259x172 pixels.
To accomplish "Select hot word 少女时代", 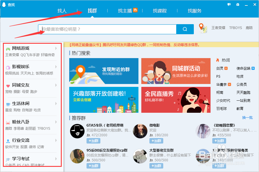I will click(223, 100).
